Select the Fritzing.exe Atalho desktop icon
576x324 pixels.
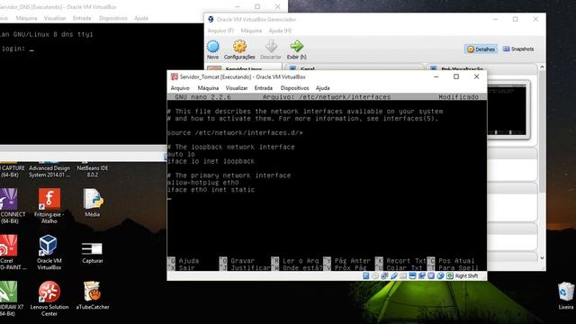coord(49,206)
